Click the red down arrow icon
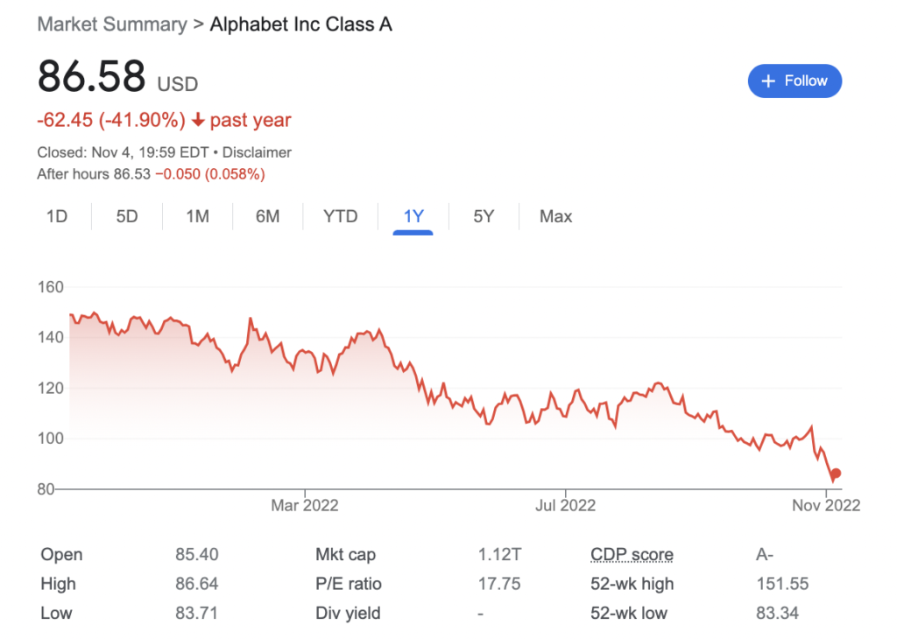Screen dimensions: 897x639 tap(198, 120)
